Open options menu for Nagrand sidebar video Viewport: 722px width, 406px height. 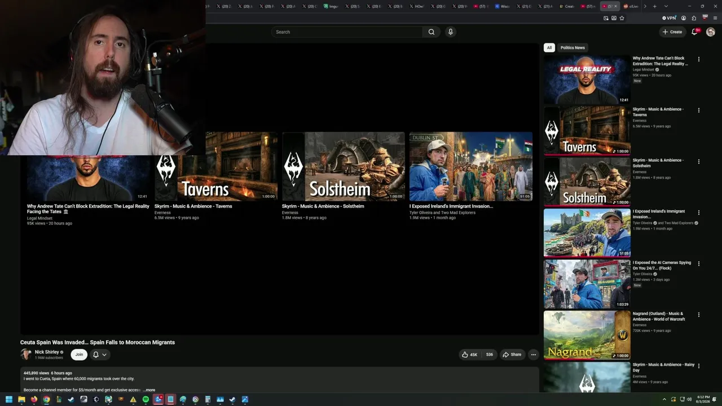[x=699, y=315]
